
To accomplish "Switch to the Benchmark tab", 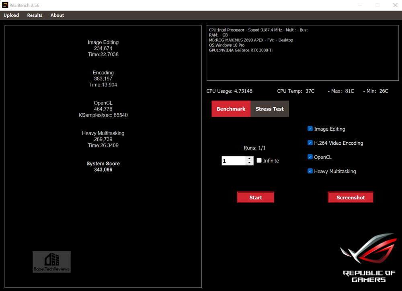I will (231, 109).
